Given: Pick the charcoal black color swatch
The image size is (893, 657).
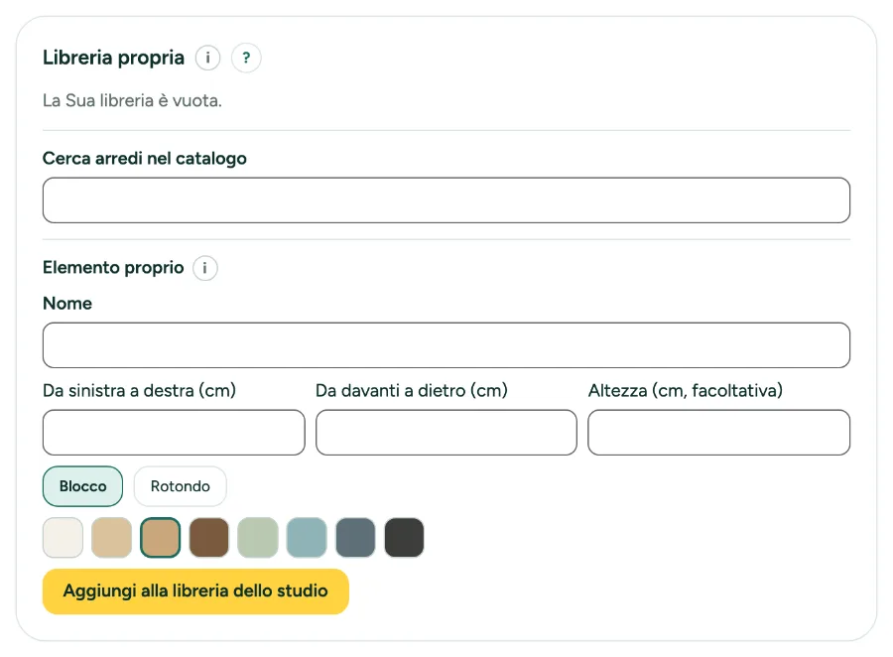Looking at the screenshot, I should point(405,537).
